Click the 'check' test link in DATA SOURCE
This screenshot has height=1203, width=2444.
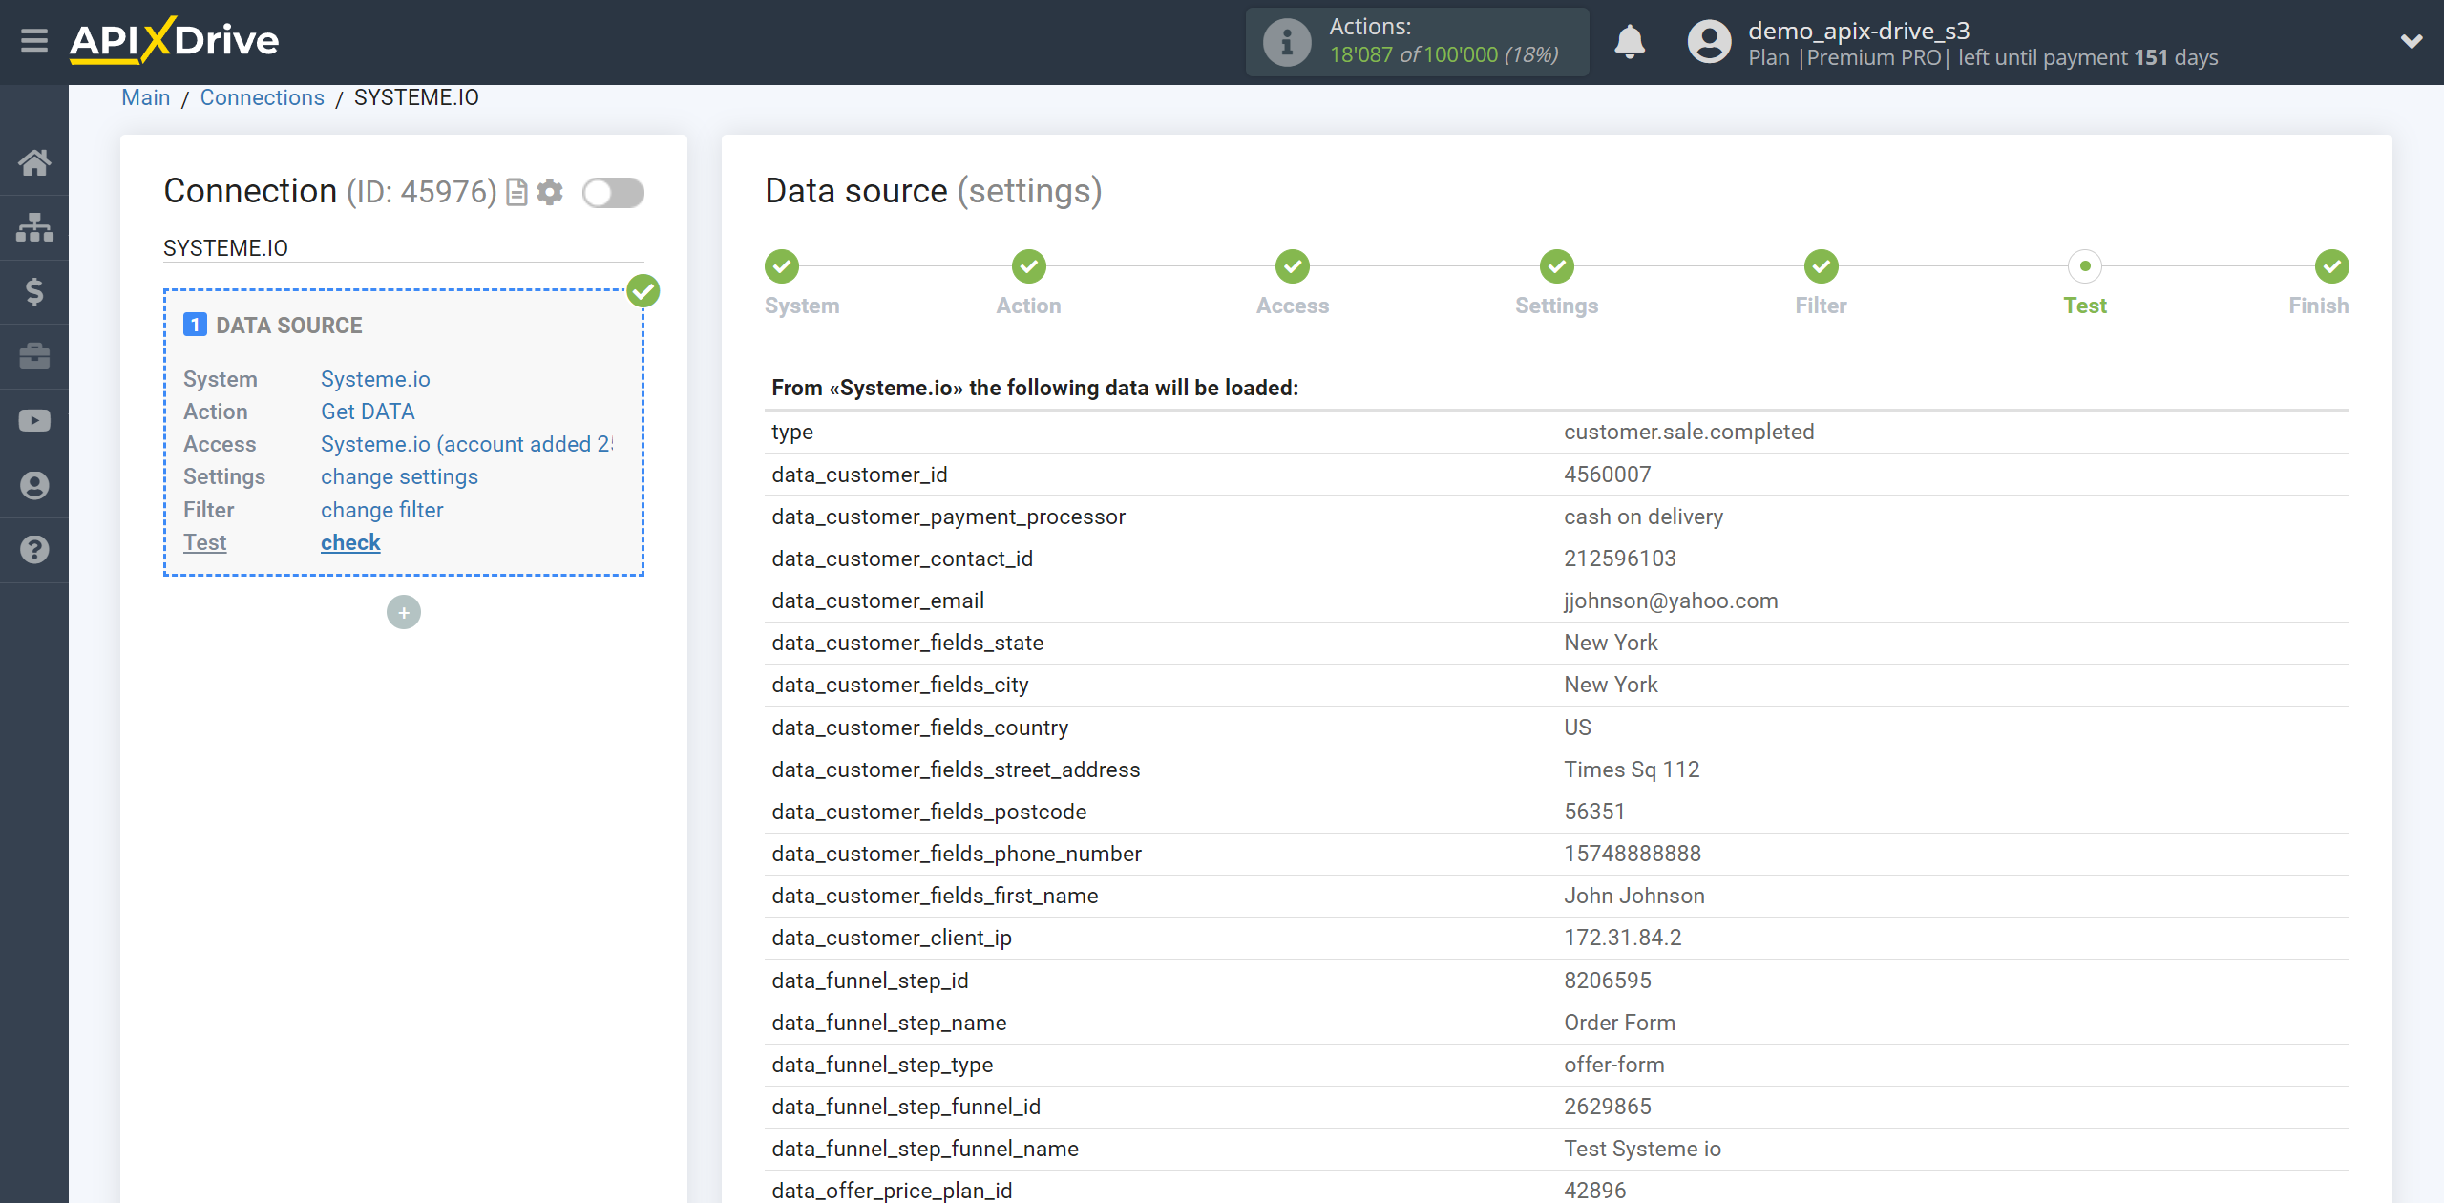click(x=349, y=542)
